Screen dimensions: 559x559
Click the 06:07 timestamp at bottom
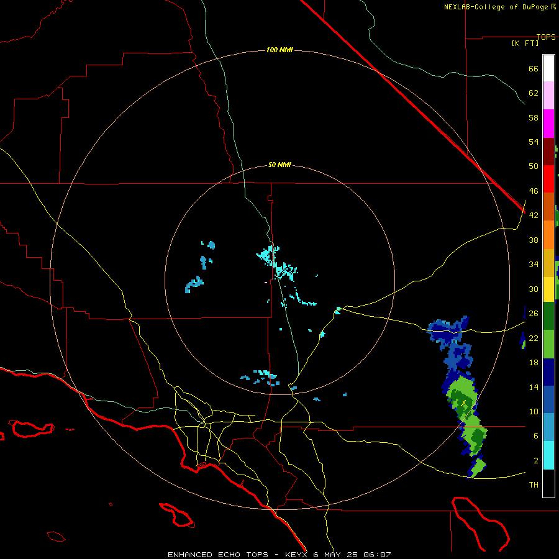pos(377,555)
